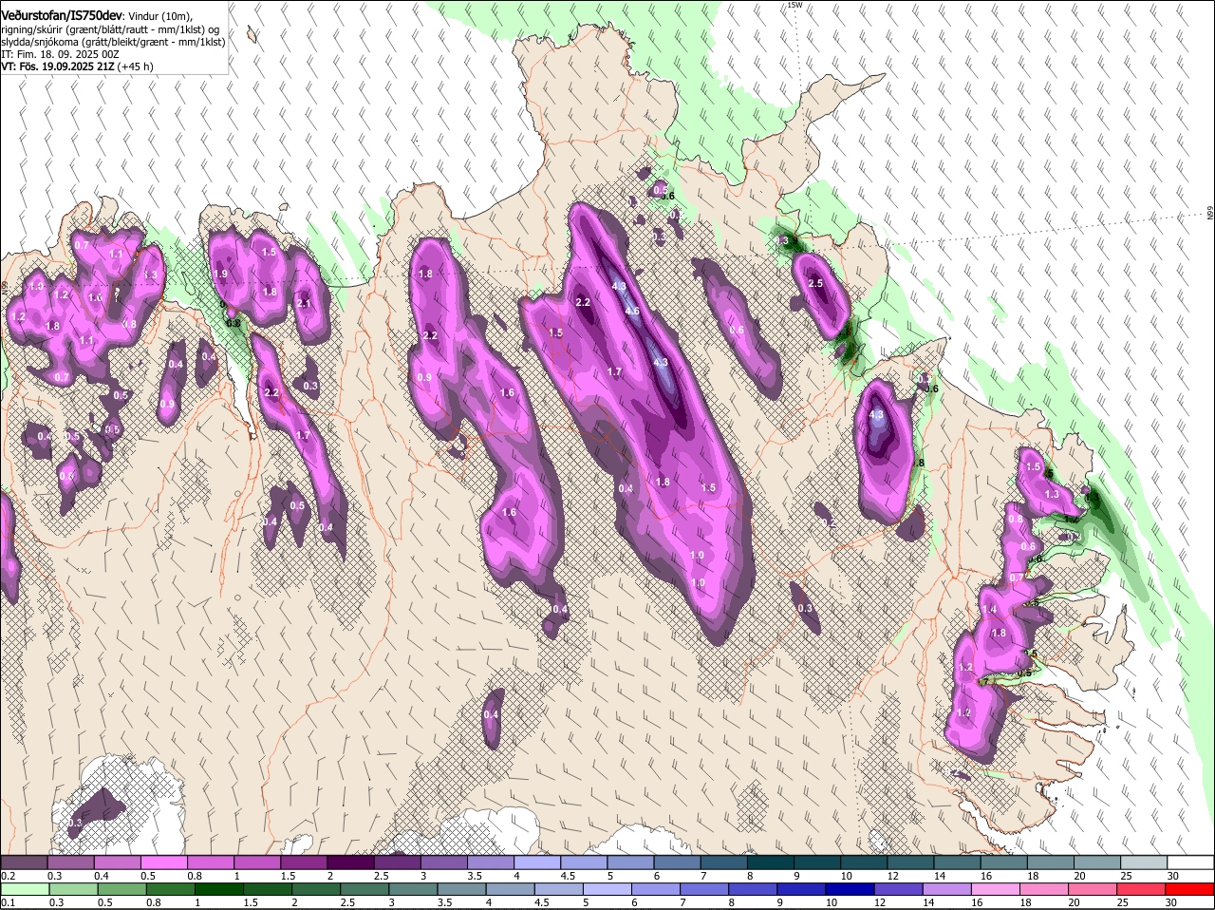Screen dimensions: 1215x910
Task: Click the Veðurstofan/IS750dev title text
Action: [61, 16]
